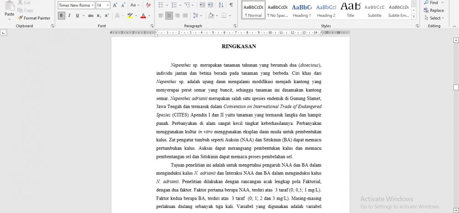This screenshot has width=459, height=213.
Task: Toggle Underline formatting
Action: [x=77, y=16]
